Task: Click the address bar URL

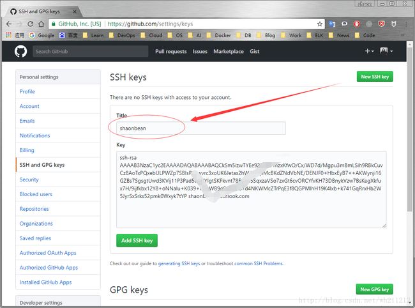Action: click(x=150, y=24)
